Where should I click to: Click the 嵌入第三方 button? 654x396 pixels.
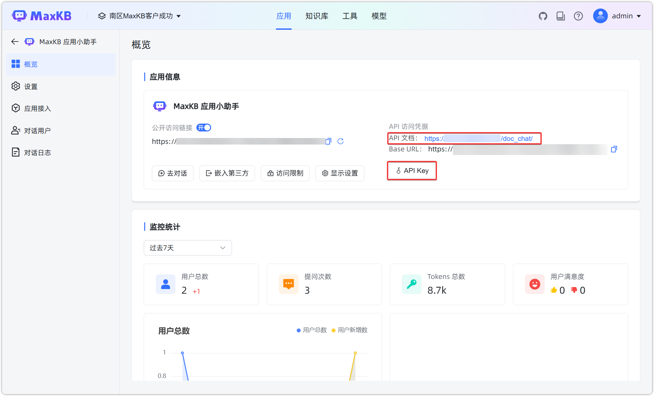click(x=227, y=173)
